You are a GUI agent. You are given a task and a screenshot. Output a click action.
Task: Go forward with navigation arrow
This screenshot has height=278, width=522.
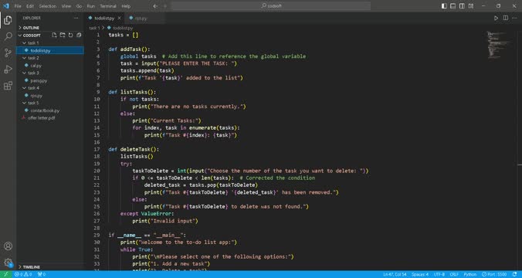164,6
